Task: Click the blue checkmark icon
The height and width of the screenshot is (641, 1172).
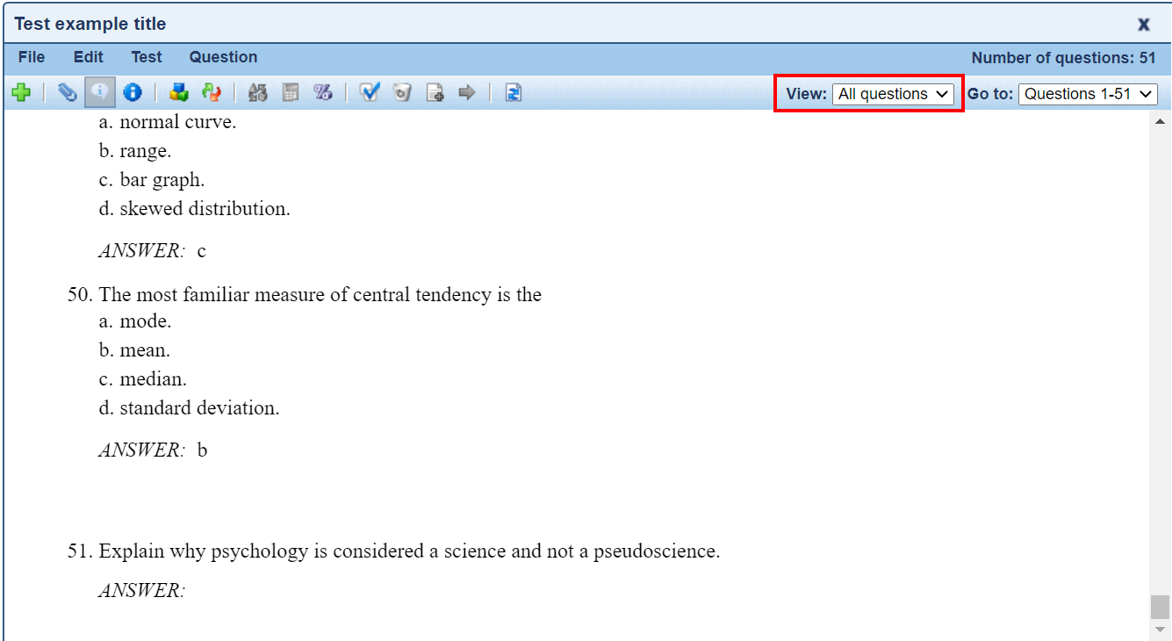Action: point(370,92)
